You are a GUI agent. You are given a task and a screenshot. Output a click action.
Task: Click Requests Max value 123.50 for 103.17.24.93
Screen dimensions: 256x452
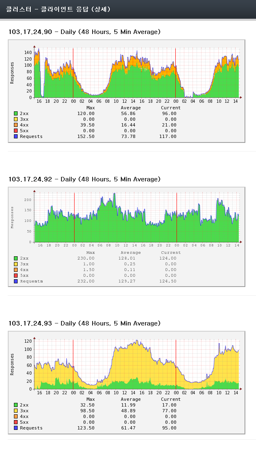click(x=86, y=428)
